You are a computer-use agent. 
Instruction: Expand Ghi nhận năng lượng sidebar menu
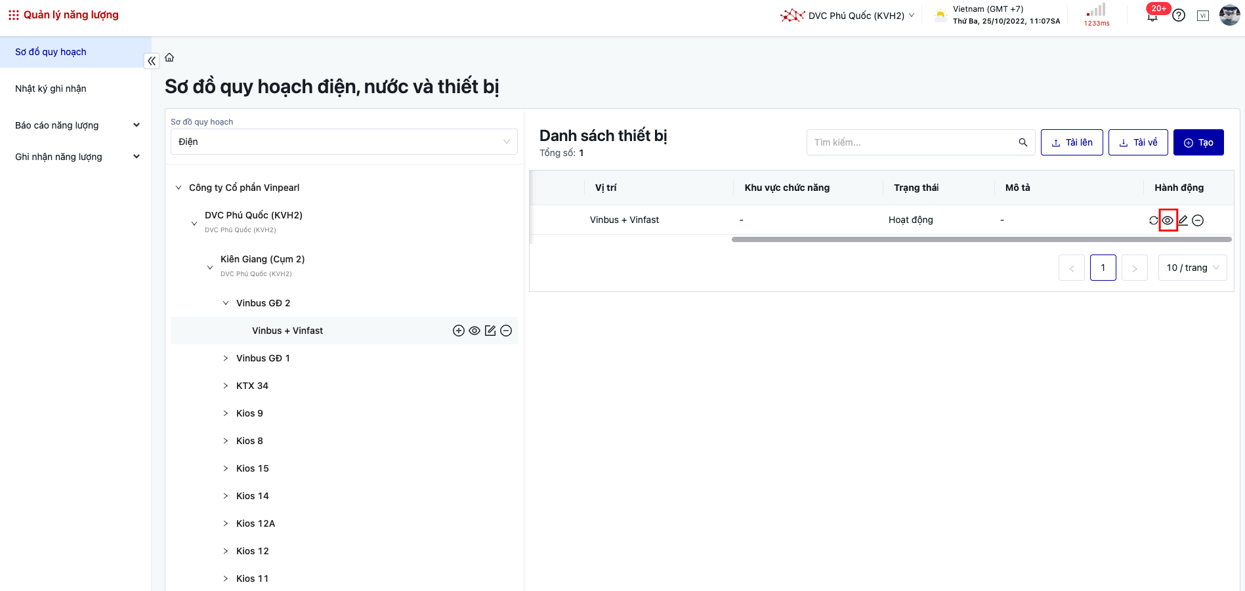coord(75,157)
